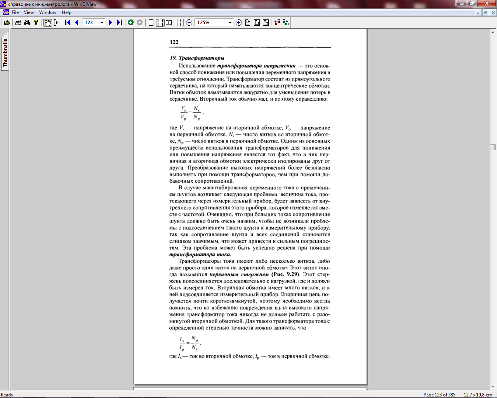Toggle continuous page layout
Image resolution: width=497 pixels, height=398 pixels.
pyautogui.click(x=160, y=23)
